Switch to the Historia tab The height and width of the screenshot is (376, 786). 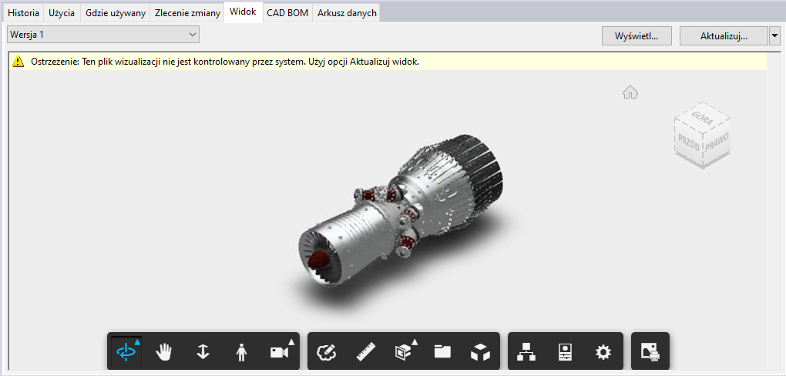(24, 13)
